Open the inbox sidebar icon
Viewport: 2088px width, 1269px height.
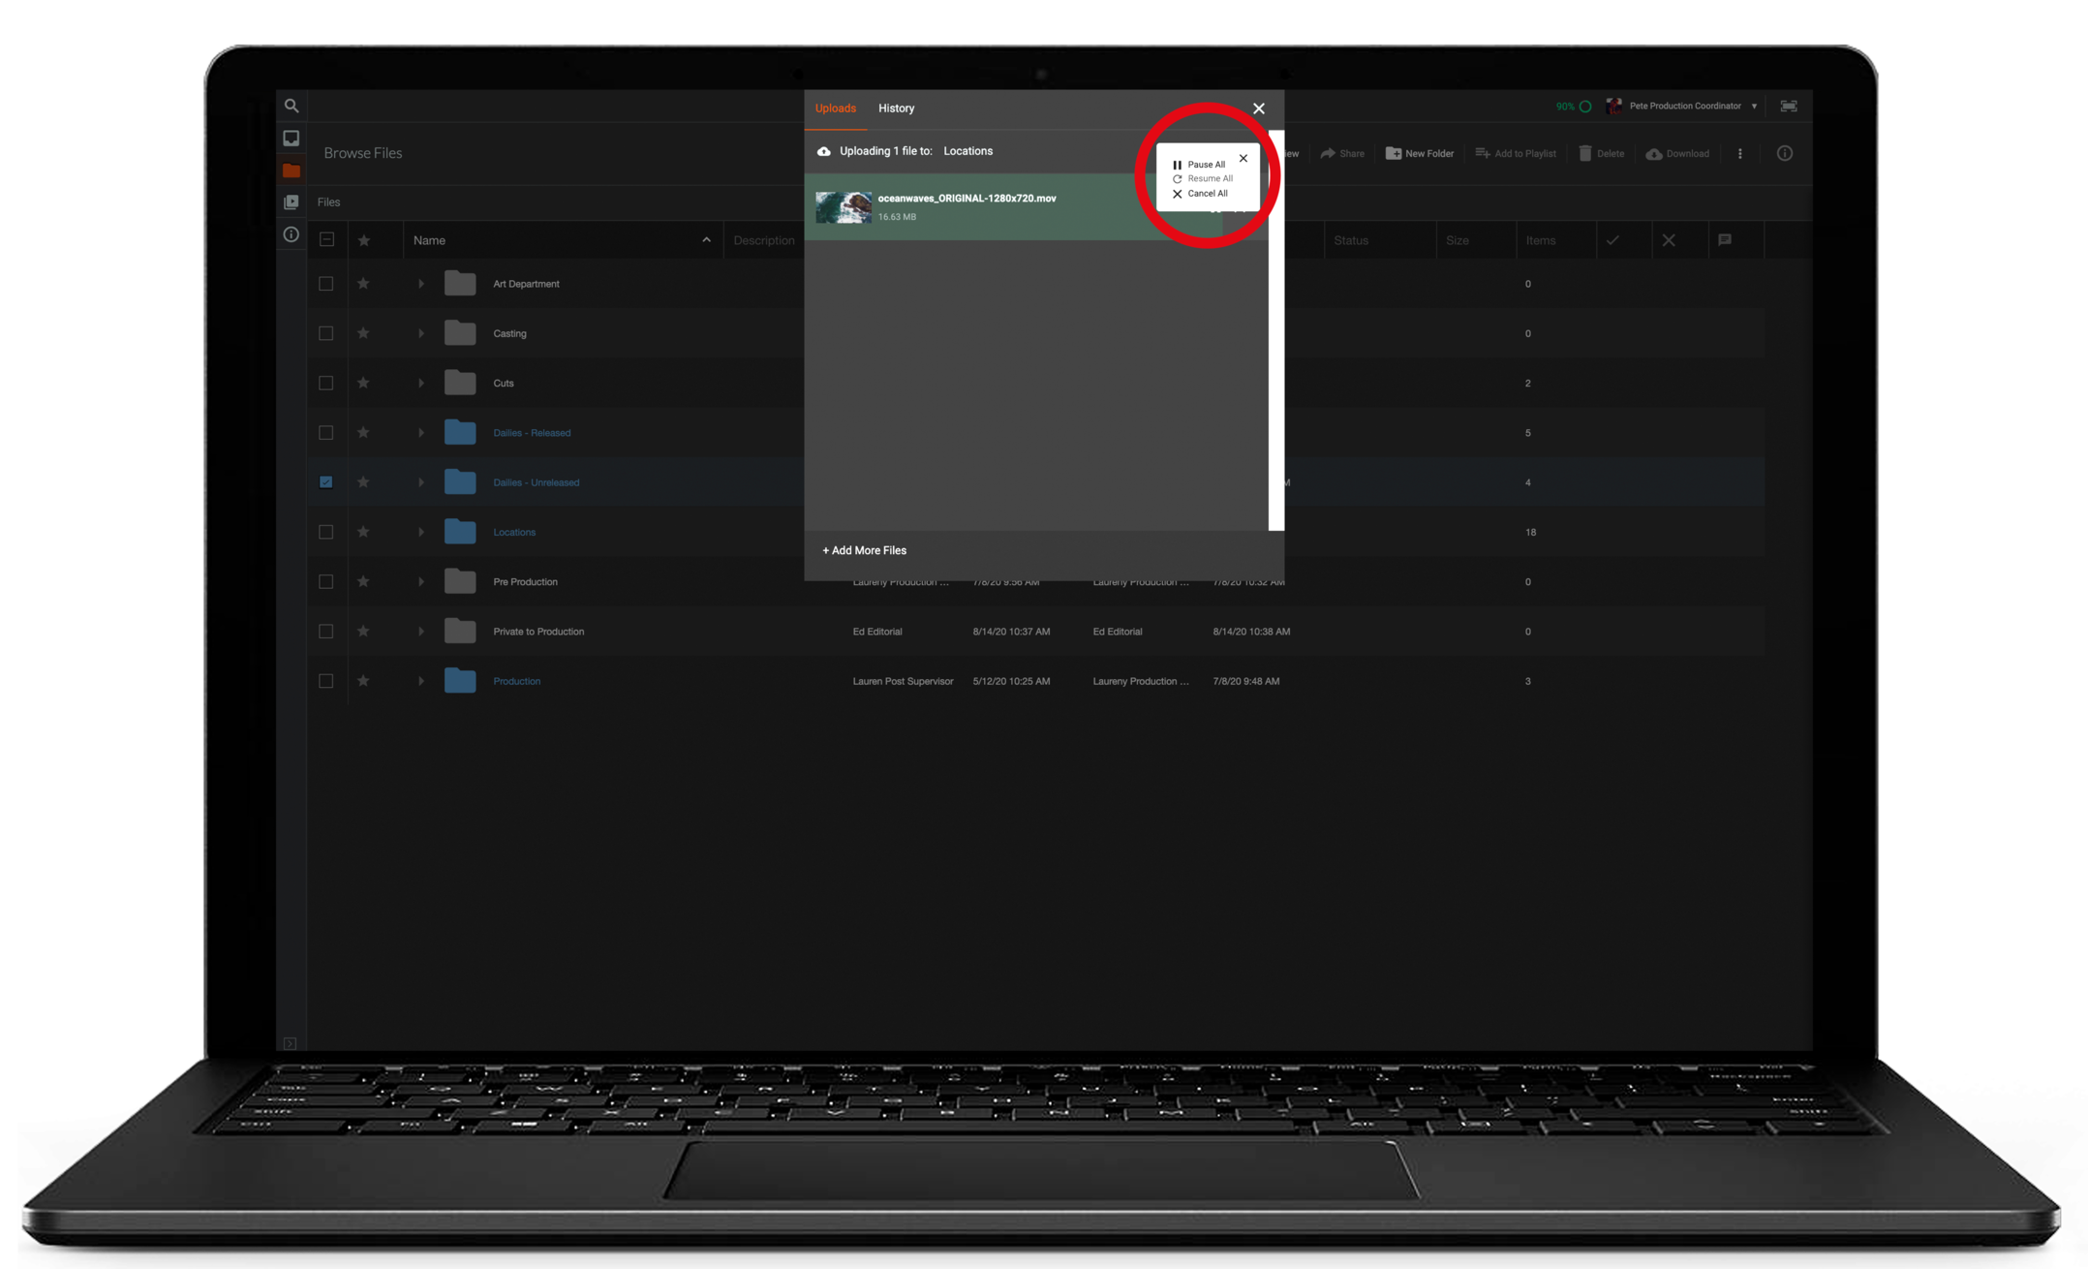(x=292, y=138)
